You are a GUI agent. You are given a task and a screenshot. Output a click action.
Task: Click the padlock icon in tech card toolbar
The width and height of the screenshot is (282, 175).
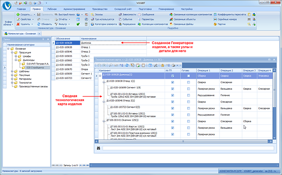coord(163,65)
